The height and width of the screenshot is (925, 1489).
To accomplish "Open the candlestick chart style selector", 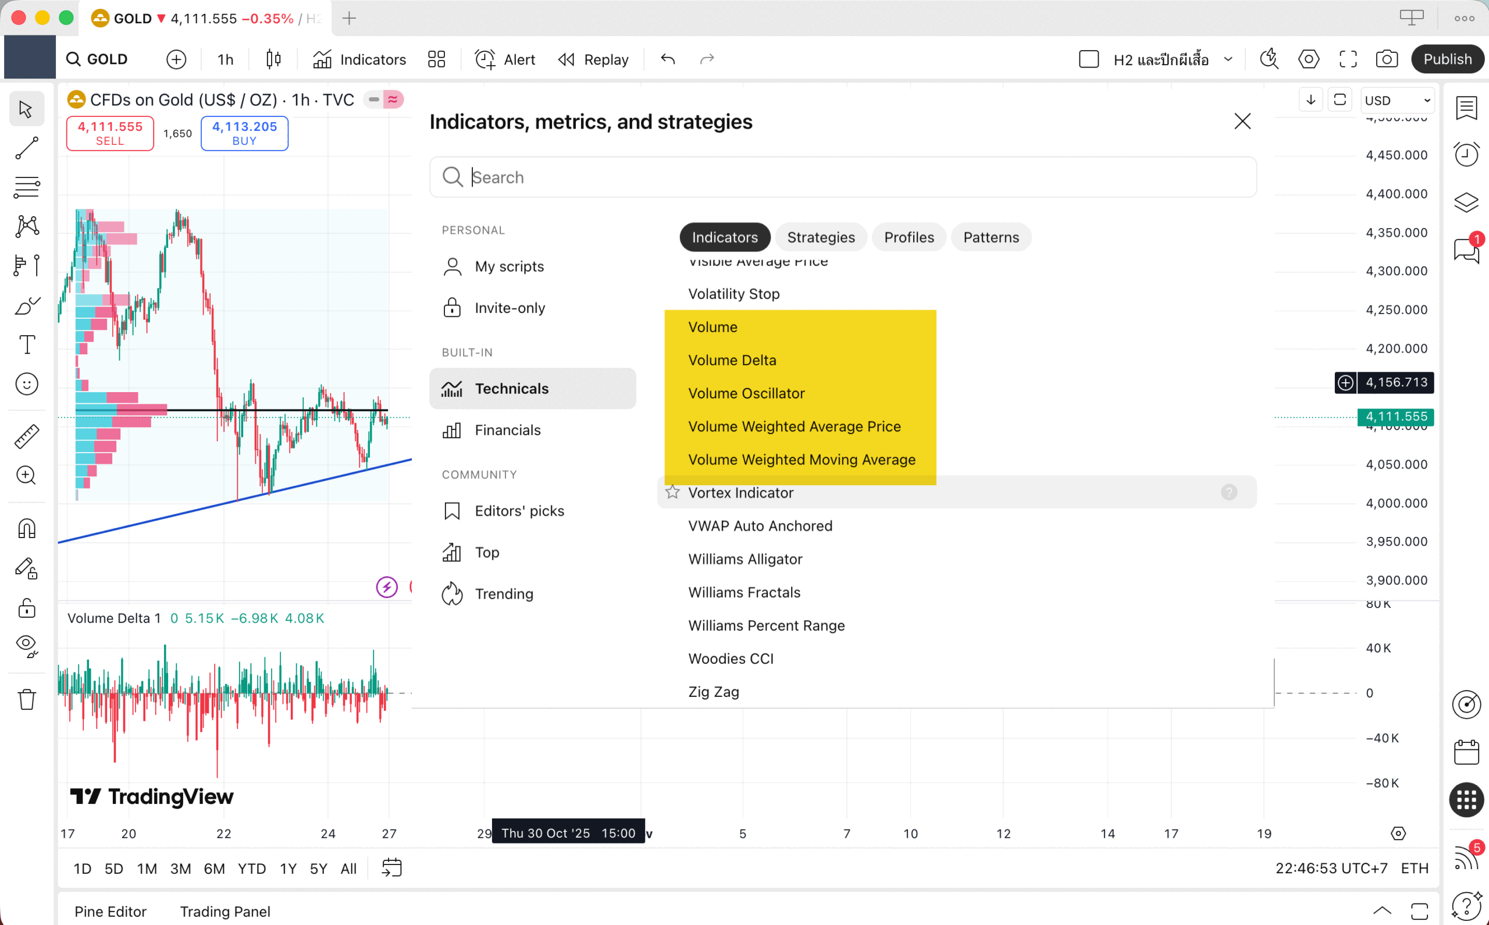I will click(x=273, y=59).
